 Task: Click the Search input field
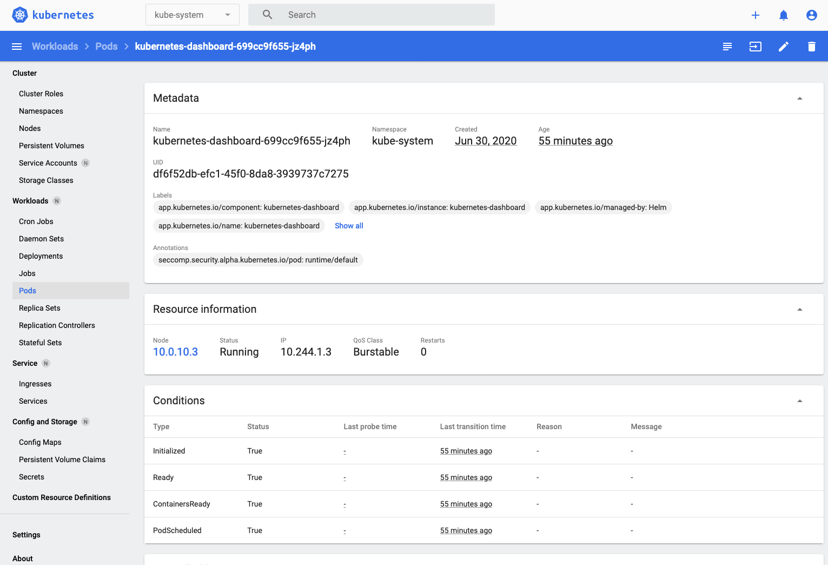[372, 15]
